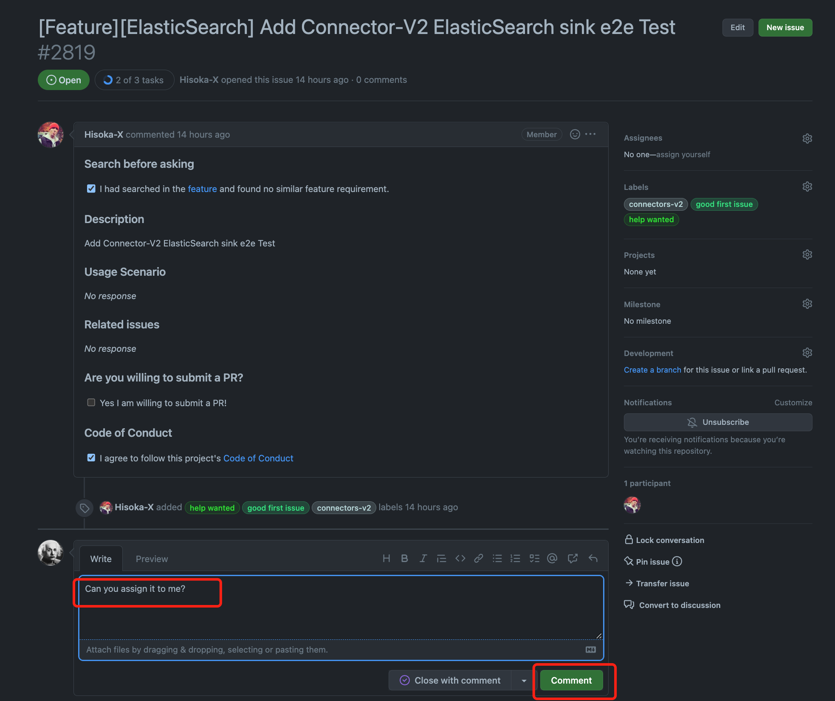The image size is (835, 701).
Task: Insert a numbered list in the comment
Action: pos(515,558)
